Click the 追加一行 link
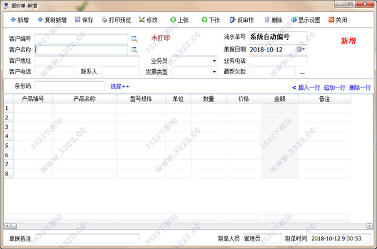 click(x=334, y=87)
